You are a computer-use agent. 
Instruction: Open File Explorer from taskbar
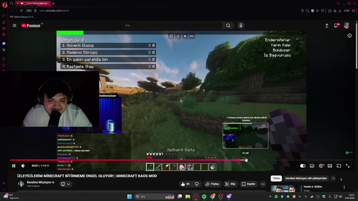point(188,197)
